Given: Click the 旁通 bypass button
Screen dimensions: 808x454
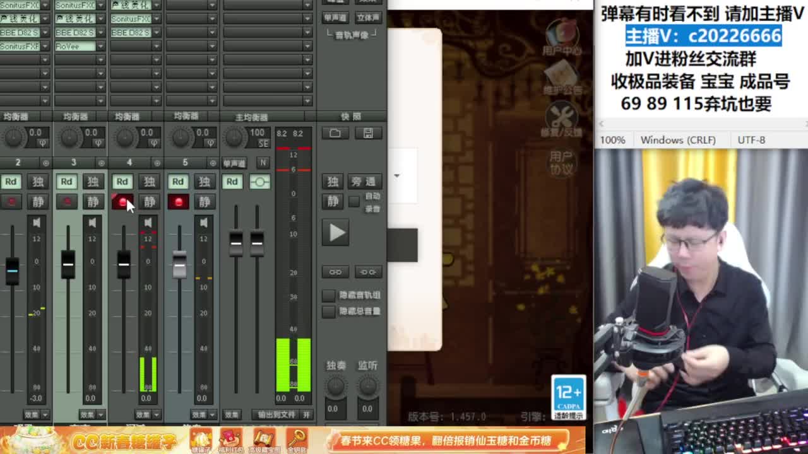Looking at the screenshot, I should [364, 182].
